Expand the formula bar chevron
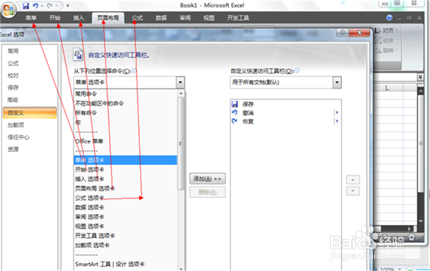 420,77
